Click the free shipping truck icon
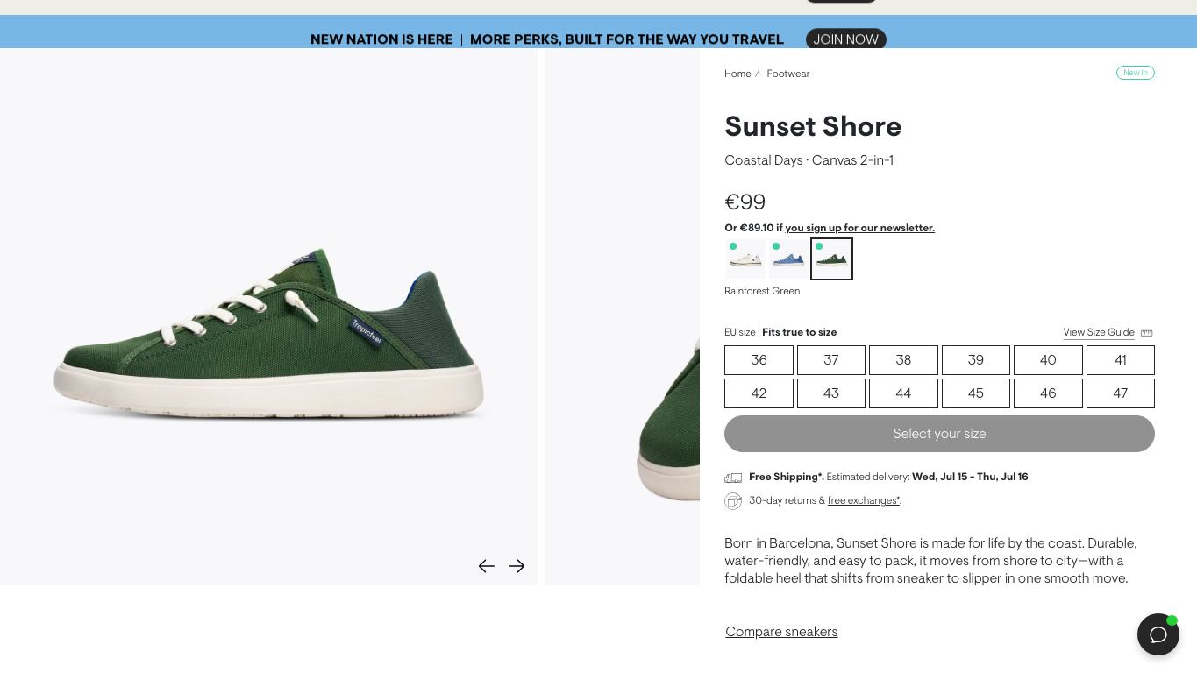The height and width of the screenshot is (673, 1197). [x=733, y=478]
